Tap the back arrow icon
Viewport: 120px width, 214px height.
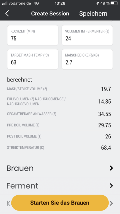tap(7, 13)
